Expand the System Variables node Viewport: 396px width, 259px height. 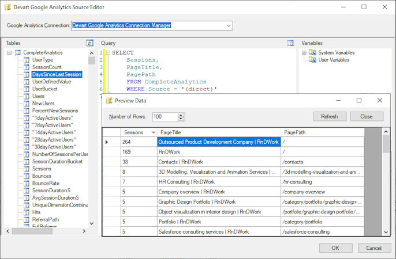tap(304, 52)
